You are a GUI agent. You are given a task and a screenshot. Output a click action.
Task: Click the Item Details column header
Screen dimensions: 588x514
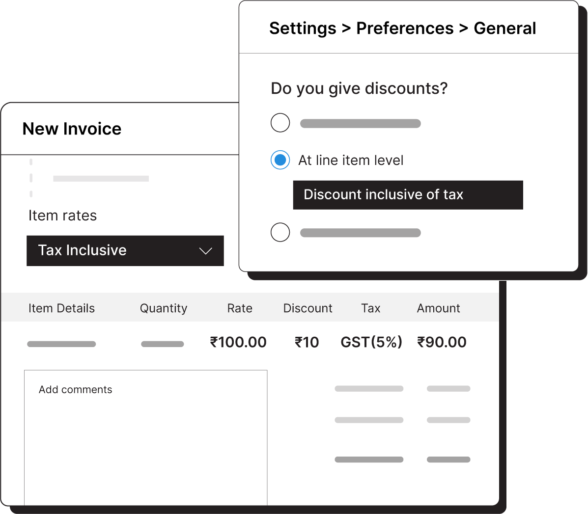click(x=61, y=308)
